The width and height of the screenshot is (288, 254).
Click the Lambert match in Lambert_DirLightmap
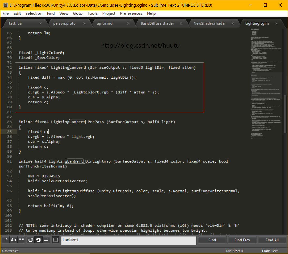click(x=75, y=161)
